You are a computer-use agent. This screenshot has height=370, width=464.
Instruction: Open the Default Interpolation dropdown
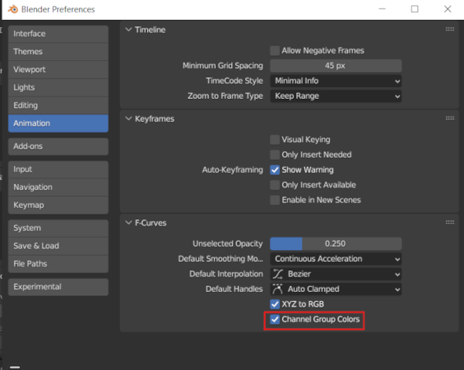(336, 274)
